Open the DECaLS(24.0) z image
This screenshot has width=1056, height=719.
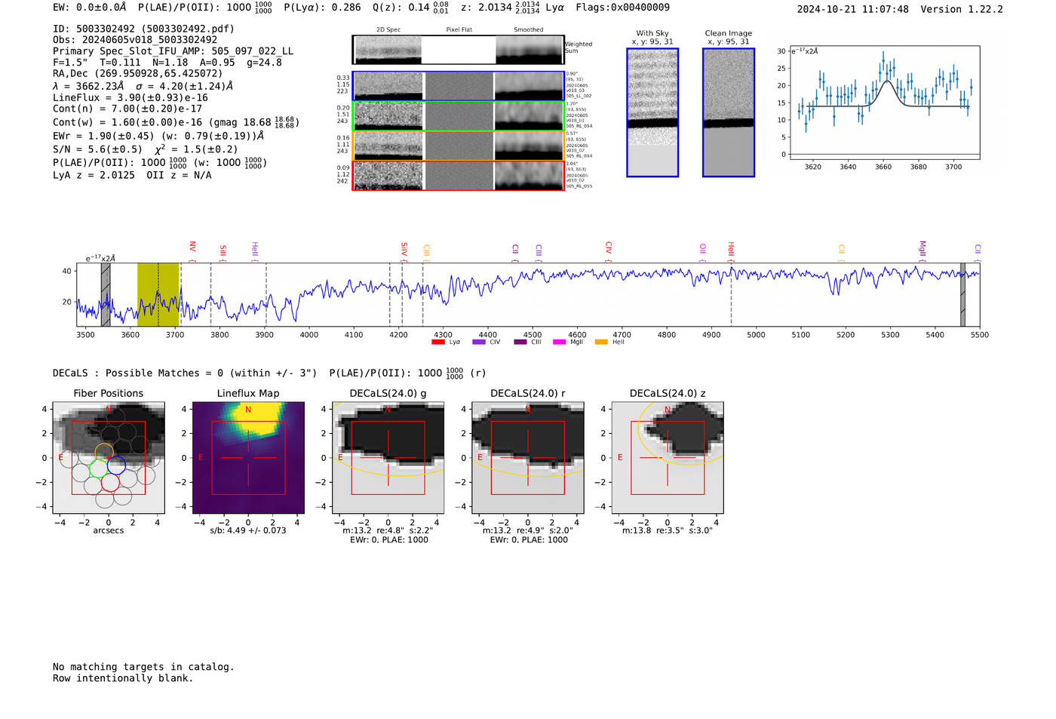[668, 458]
